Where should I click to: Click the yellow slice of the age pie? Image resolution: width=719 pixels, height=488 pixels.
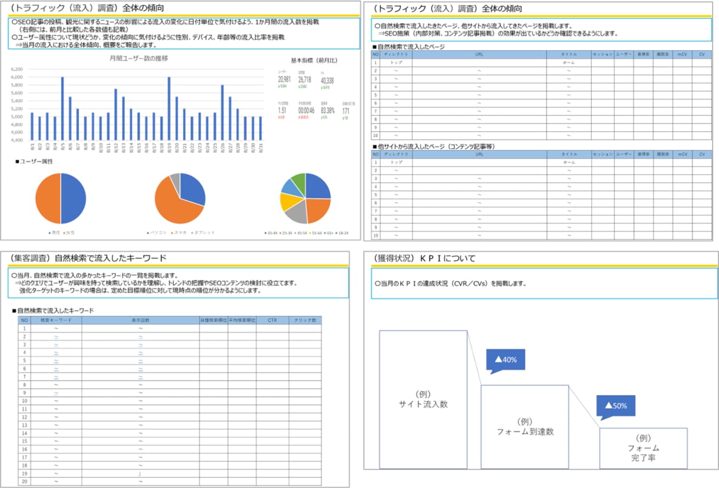[290, 202]
